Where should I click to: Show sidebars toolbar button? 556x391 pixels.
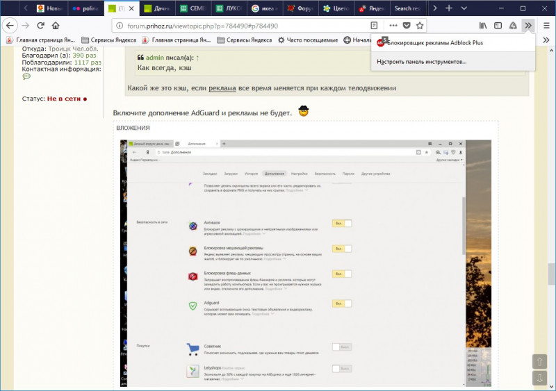pos(498,26)
